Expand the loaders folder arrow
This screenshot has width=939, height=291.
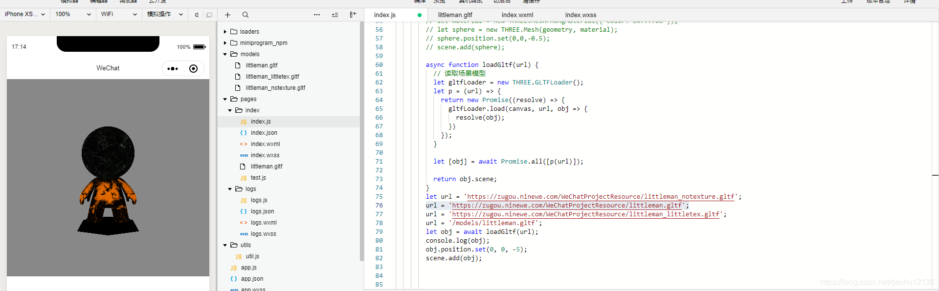pos(225,32)
